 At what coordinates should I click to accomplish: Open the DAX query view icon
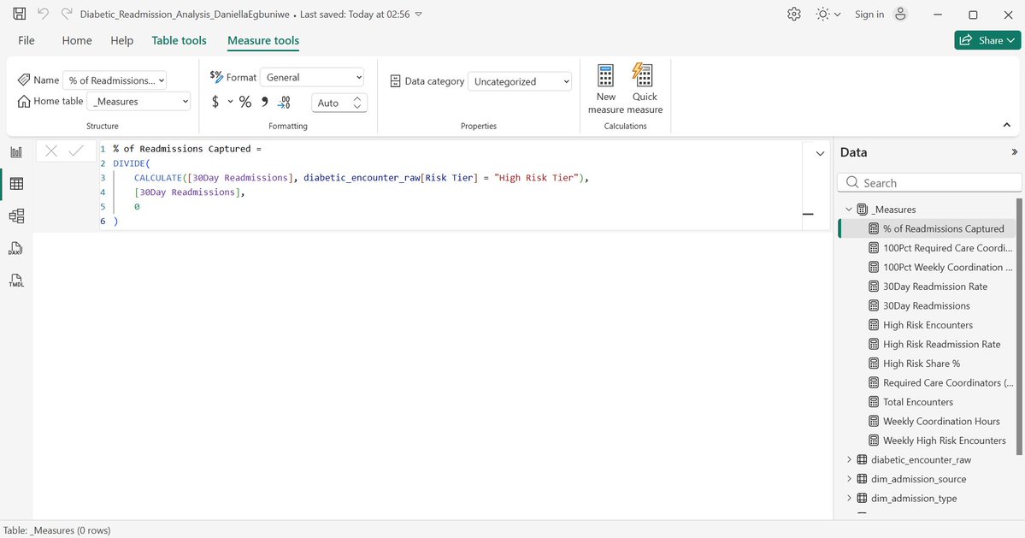(16, 248)
